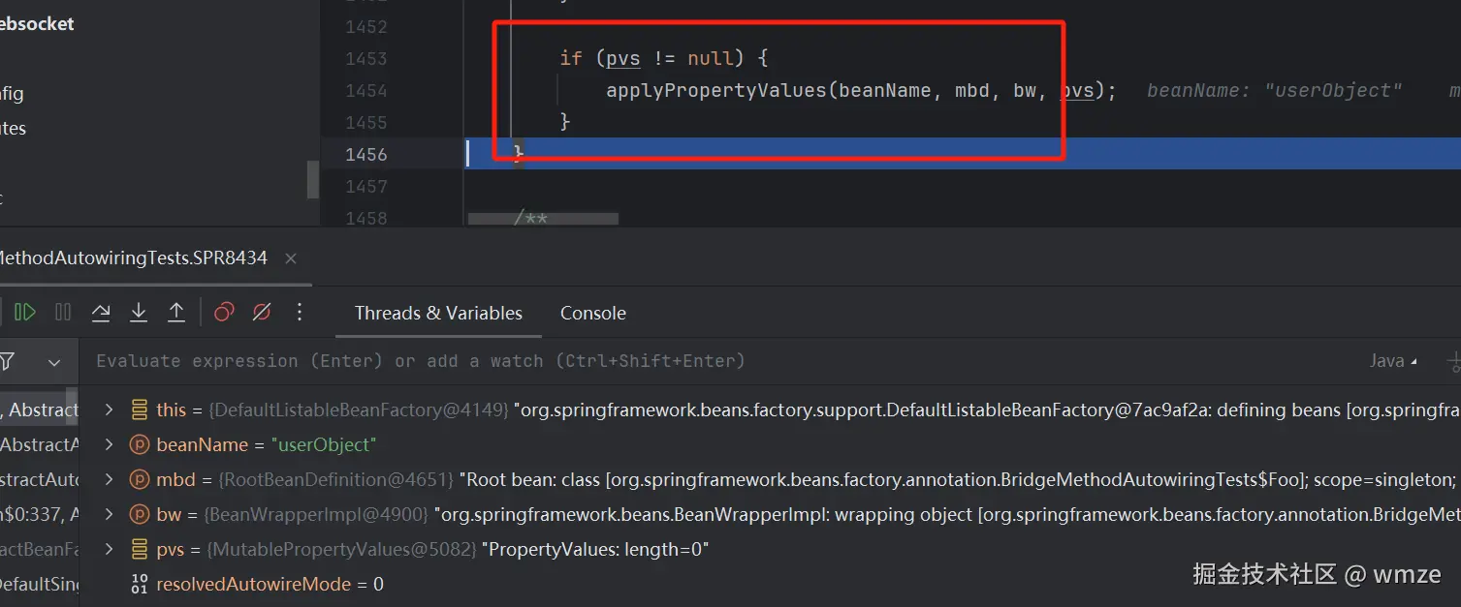The image size is (1461, 607).
Task: Expand the mbd variable node
Action: (x=109, y=479)
